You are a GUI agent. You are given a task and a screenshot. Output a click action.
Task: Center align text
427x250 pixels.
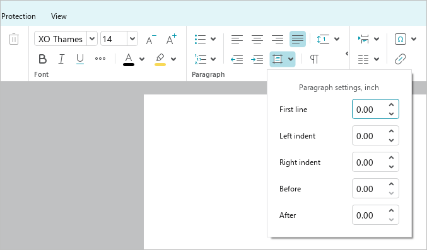(x=257, y=39)
